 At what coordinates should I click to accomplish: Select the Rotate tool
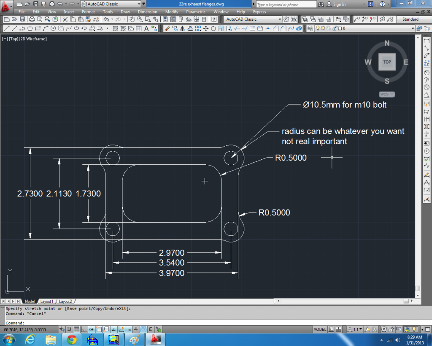(213, 28)
